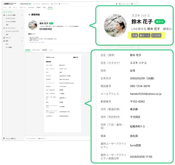Image resolution: width=175 pixels, height=165 pixels.
Task: Click the back arrow beside 顧客詳細
Action: coord(29,15)
